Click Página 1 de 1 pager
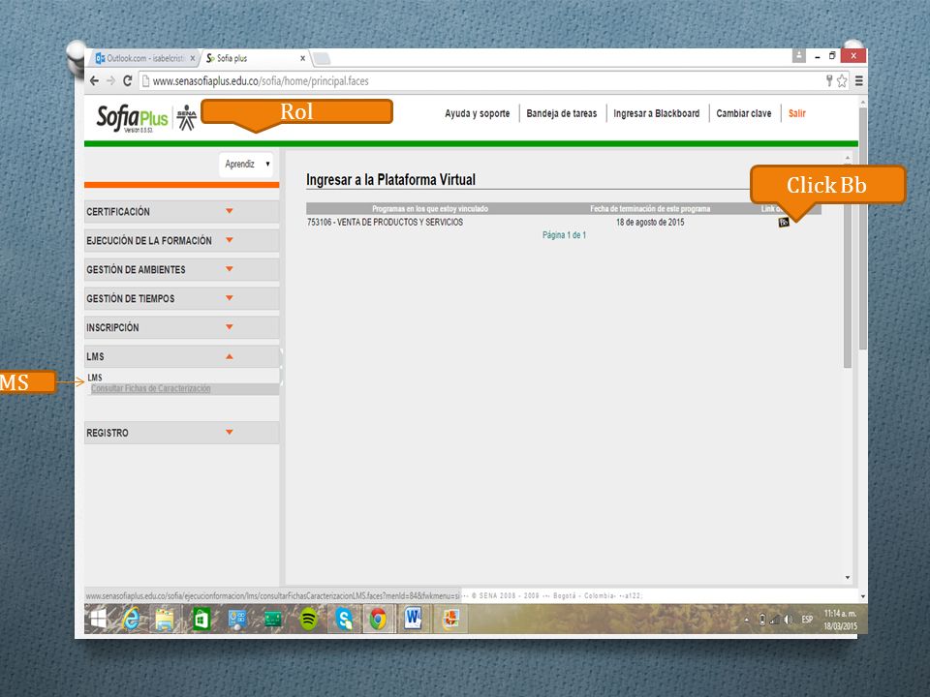Image resolution: width=930 pixels, height=697 pixels. pyautogui.click(x=564, y=235)
